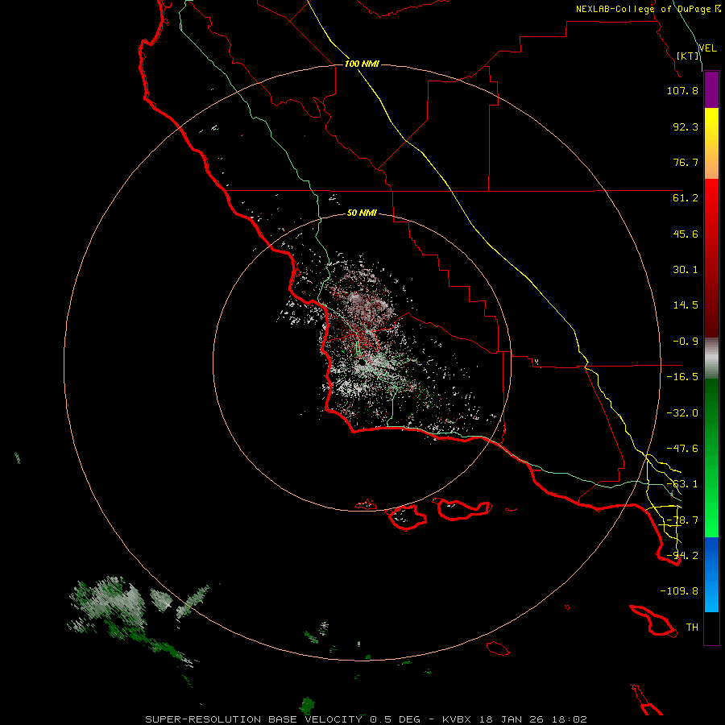Screen dimensions: 725x725
Task: Click the Super-Resolution Base Velocity caption
Action: 367,719
